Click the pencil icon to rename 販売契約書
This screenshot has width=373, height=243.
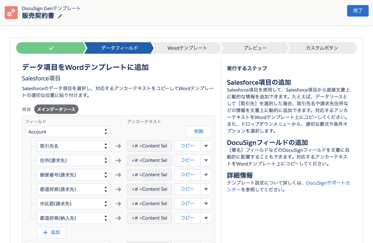point(60,16)
